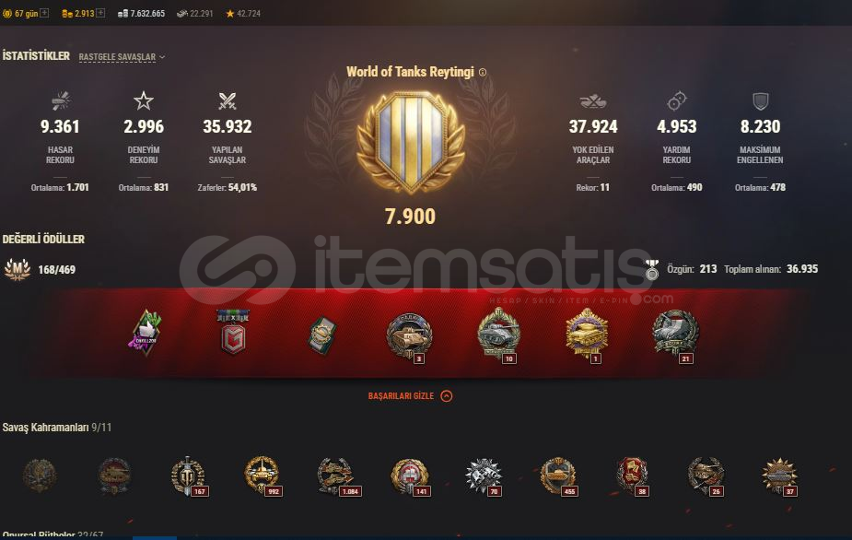Click the Maksimum Engellenen shield icon

click(760, 101)
